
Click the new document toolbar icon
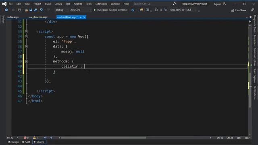point(156,10)
